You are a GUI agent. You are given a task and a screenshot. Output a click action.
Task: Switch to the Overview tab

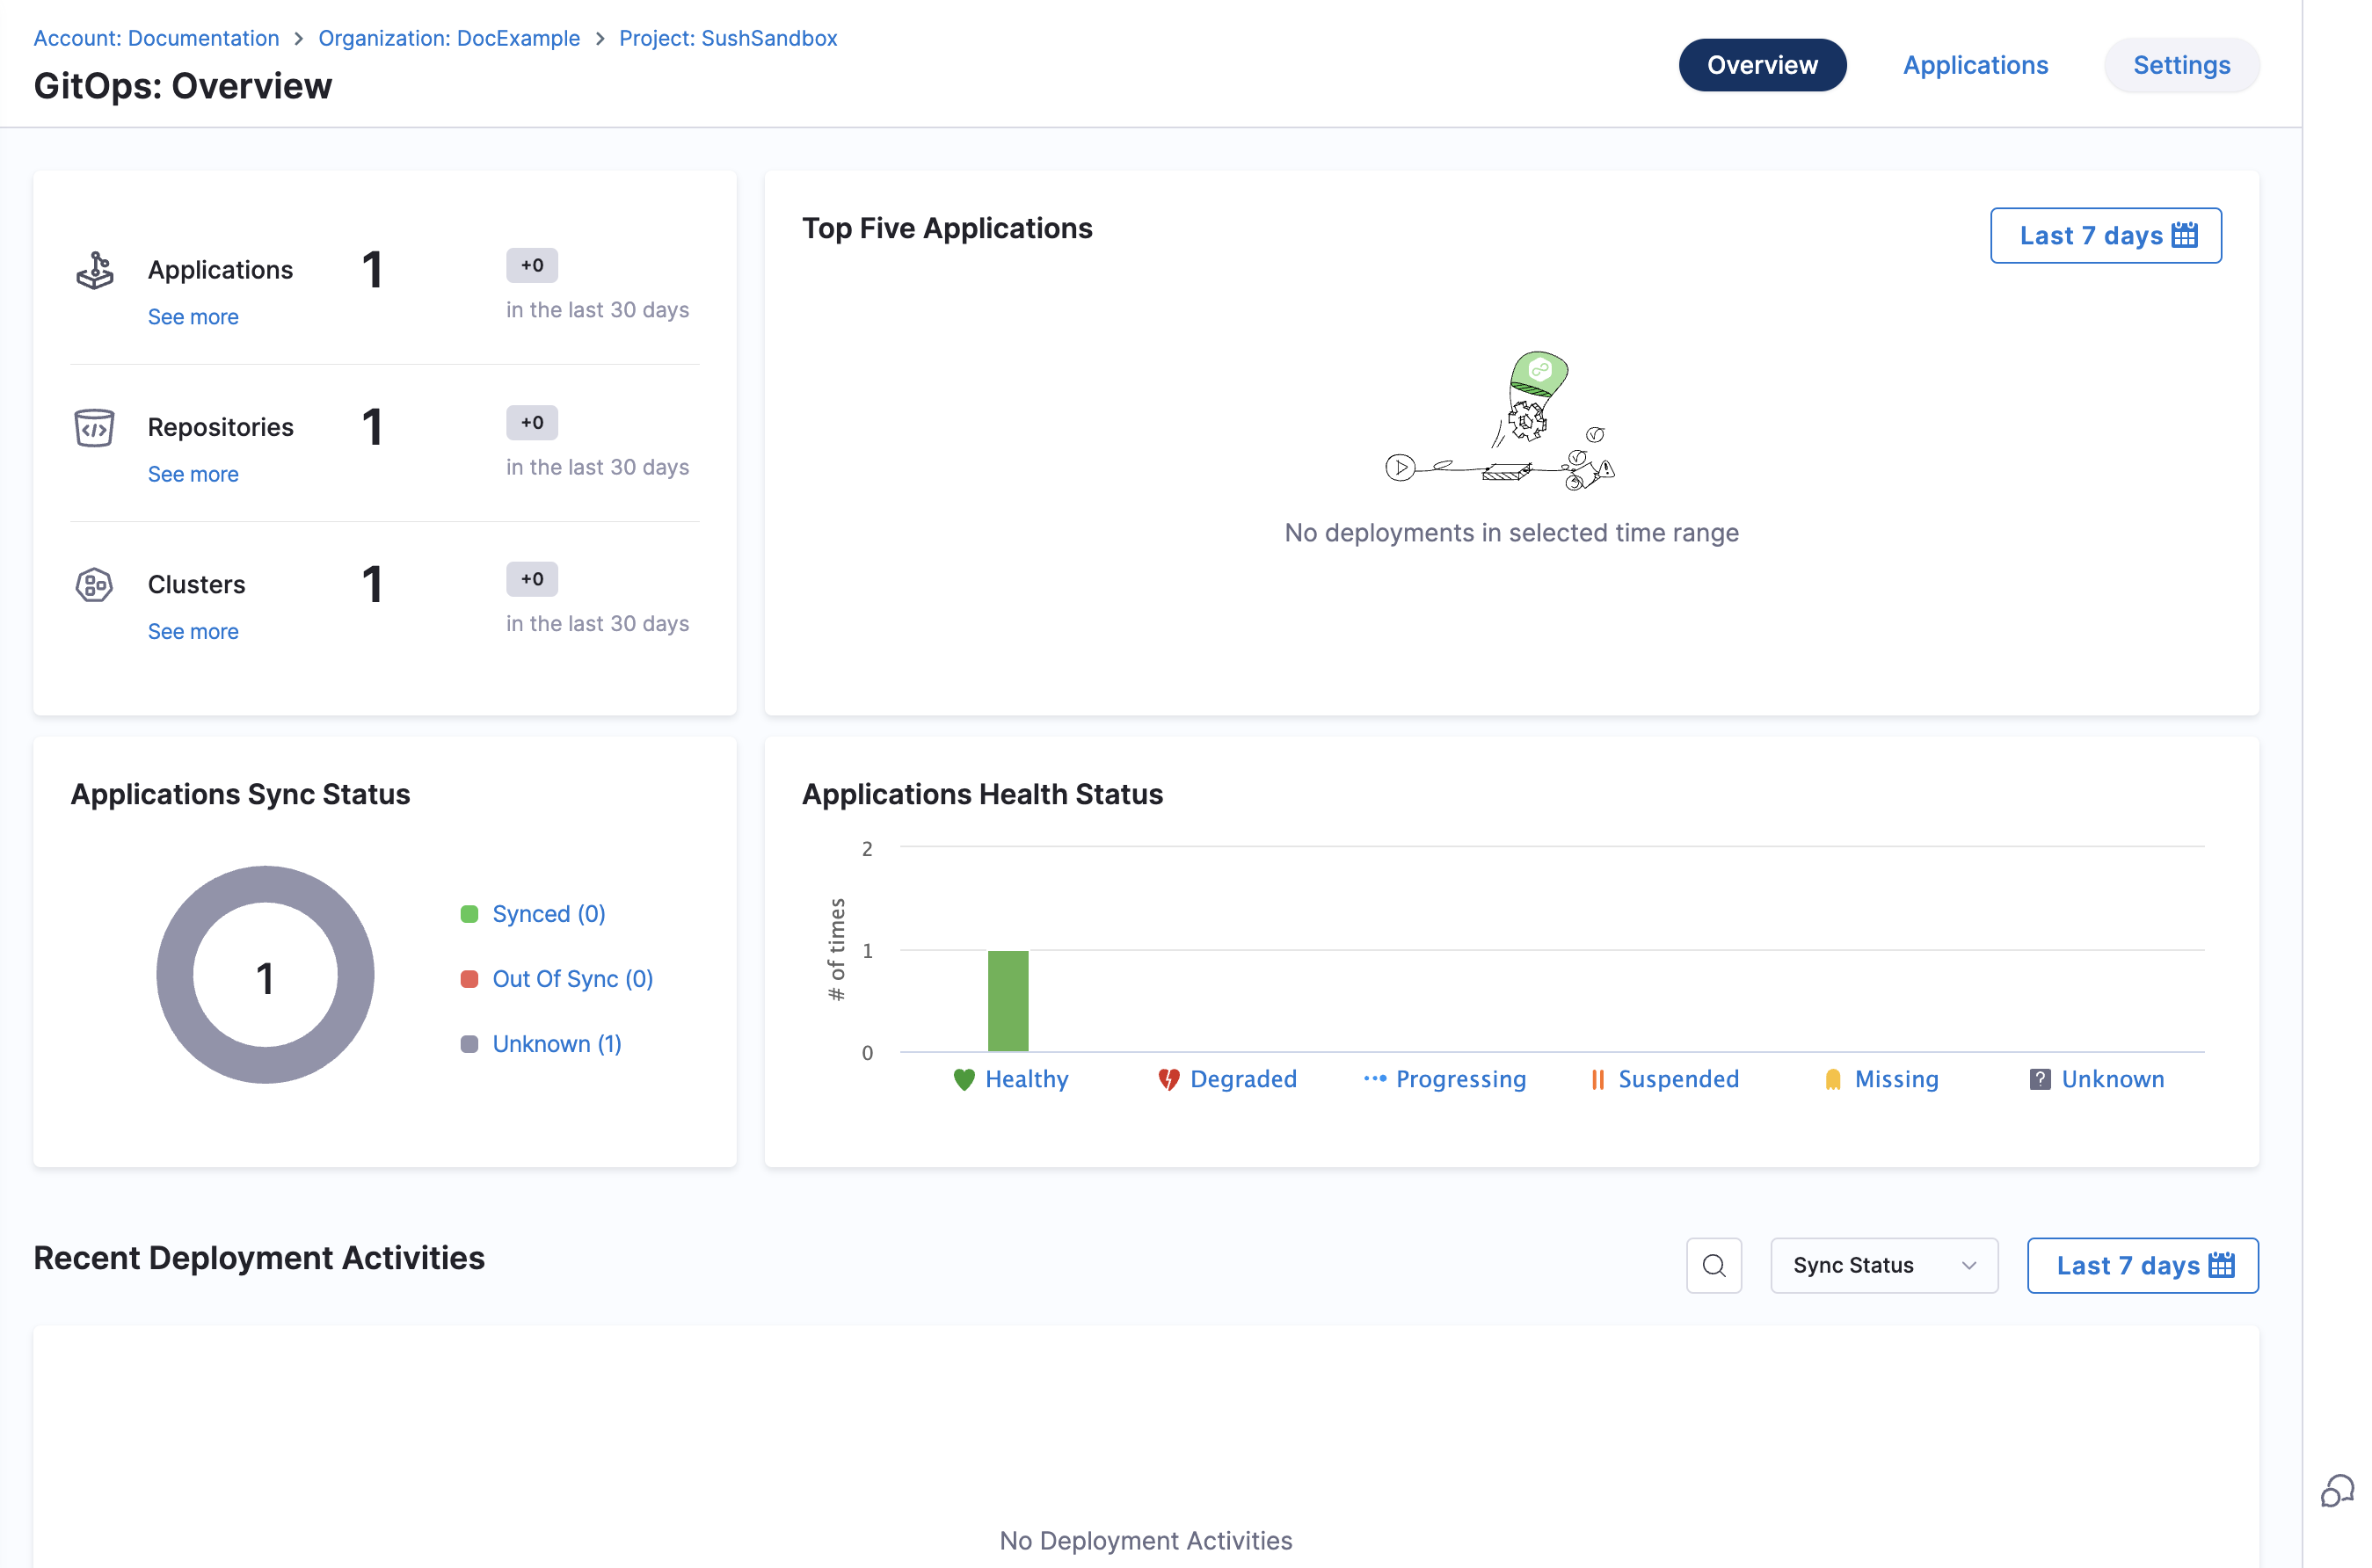(x=1762, y=65)
